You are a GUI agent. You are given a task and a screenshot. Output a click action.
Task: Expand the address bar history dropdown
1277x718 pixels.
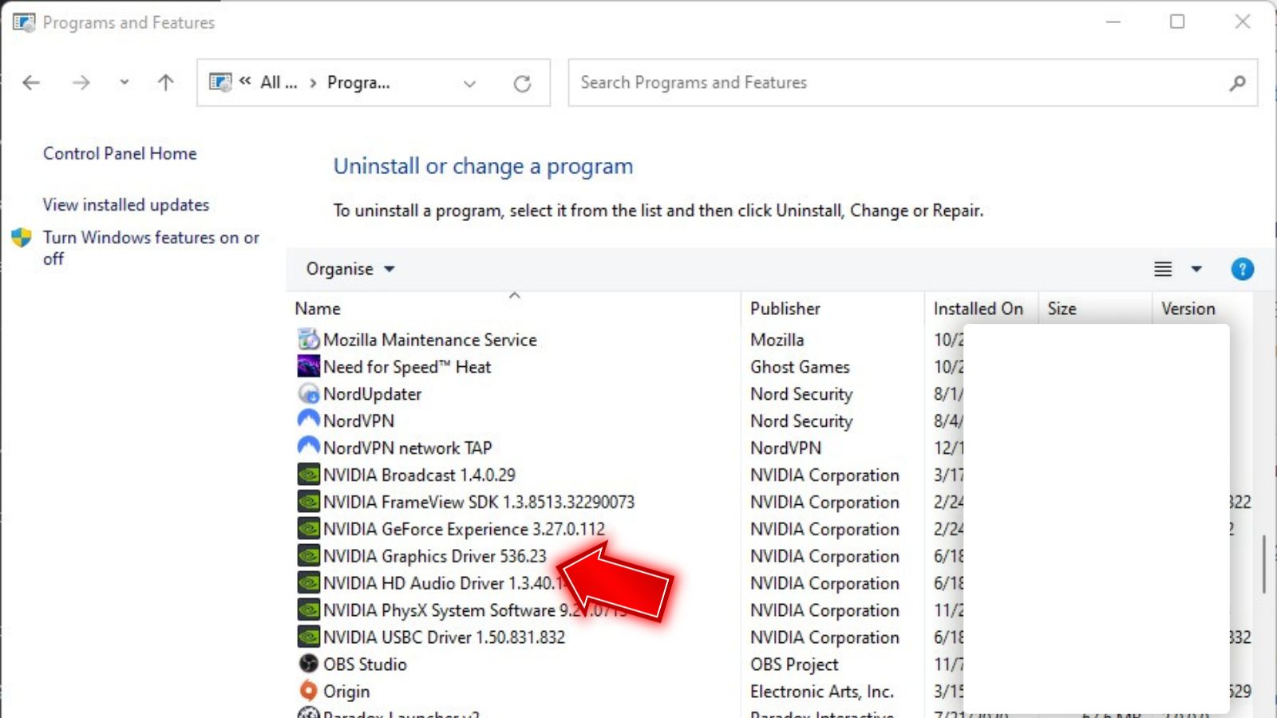[x=469, y=83]
